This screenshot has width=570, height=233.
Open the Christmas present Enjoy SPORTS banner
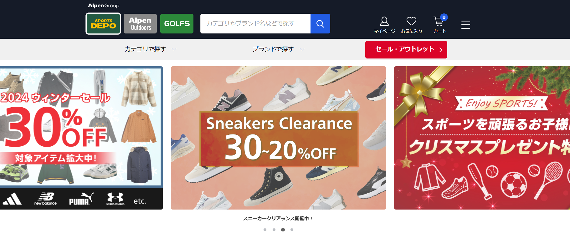pos(482,138)
